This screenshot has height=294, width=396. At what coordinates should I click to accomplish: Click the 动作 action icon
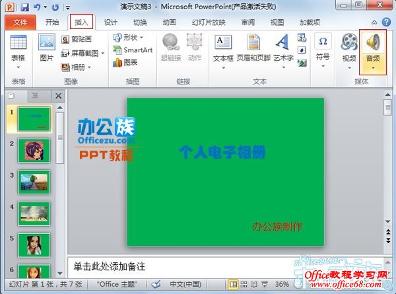[x=195, y=48]
